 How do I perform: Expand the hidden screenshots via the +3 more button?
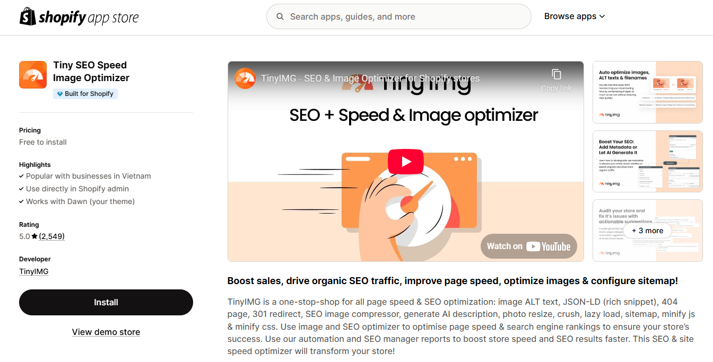pos(647,231)
